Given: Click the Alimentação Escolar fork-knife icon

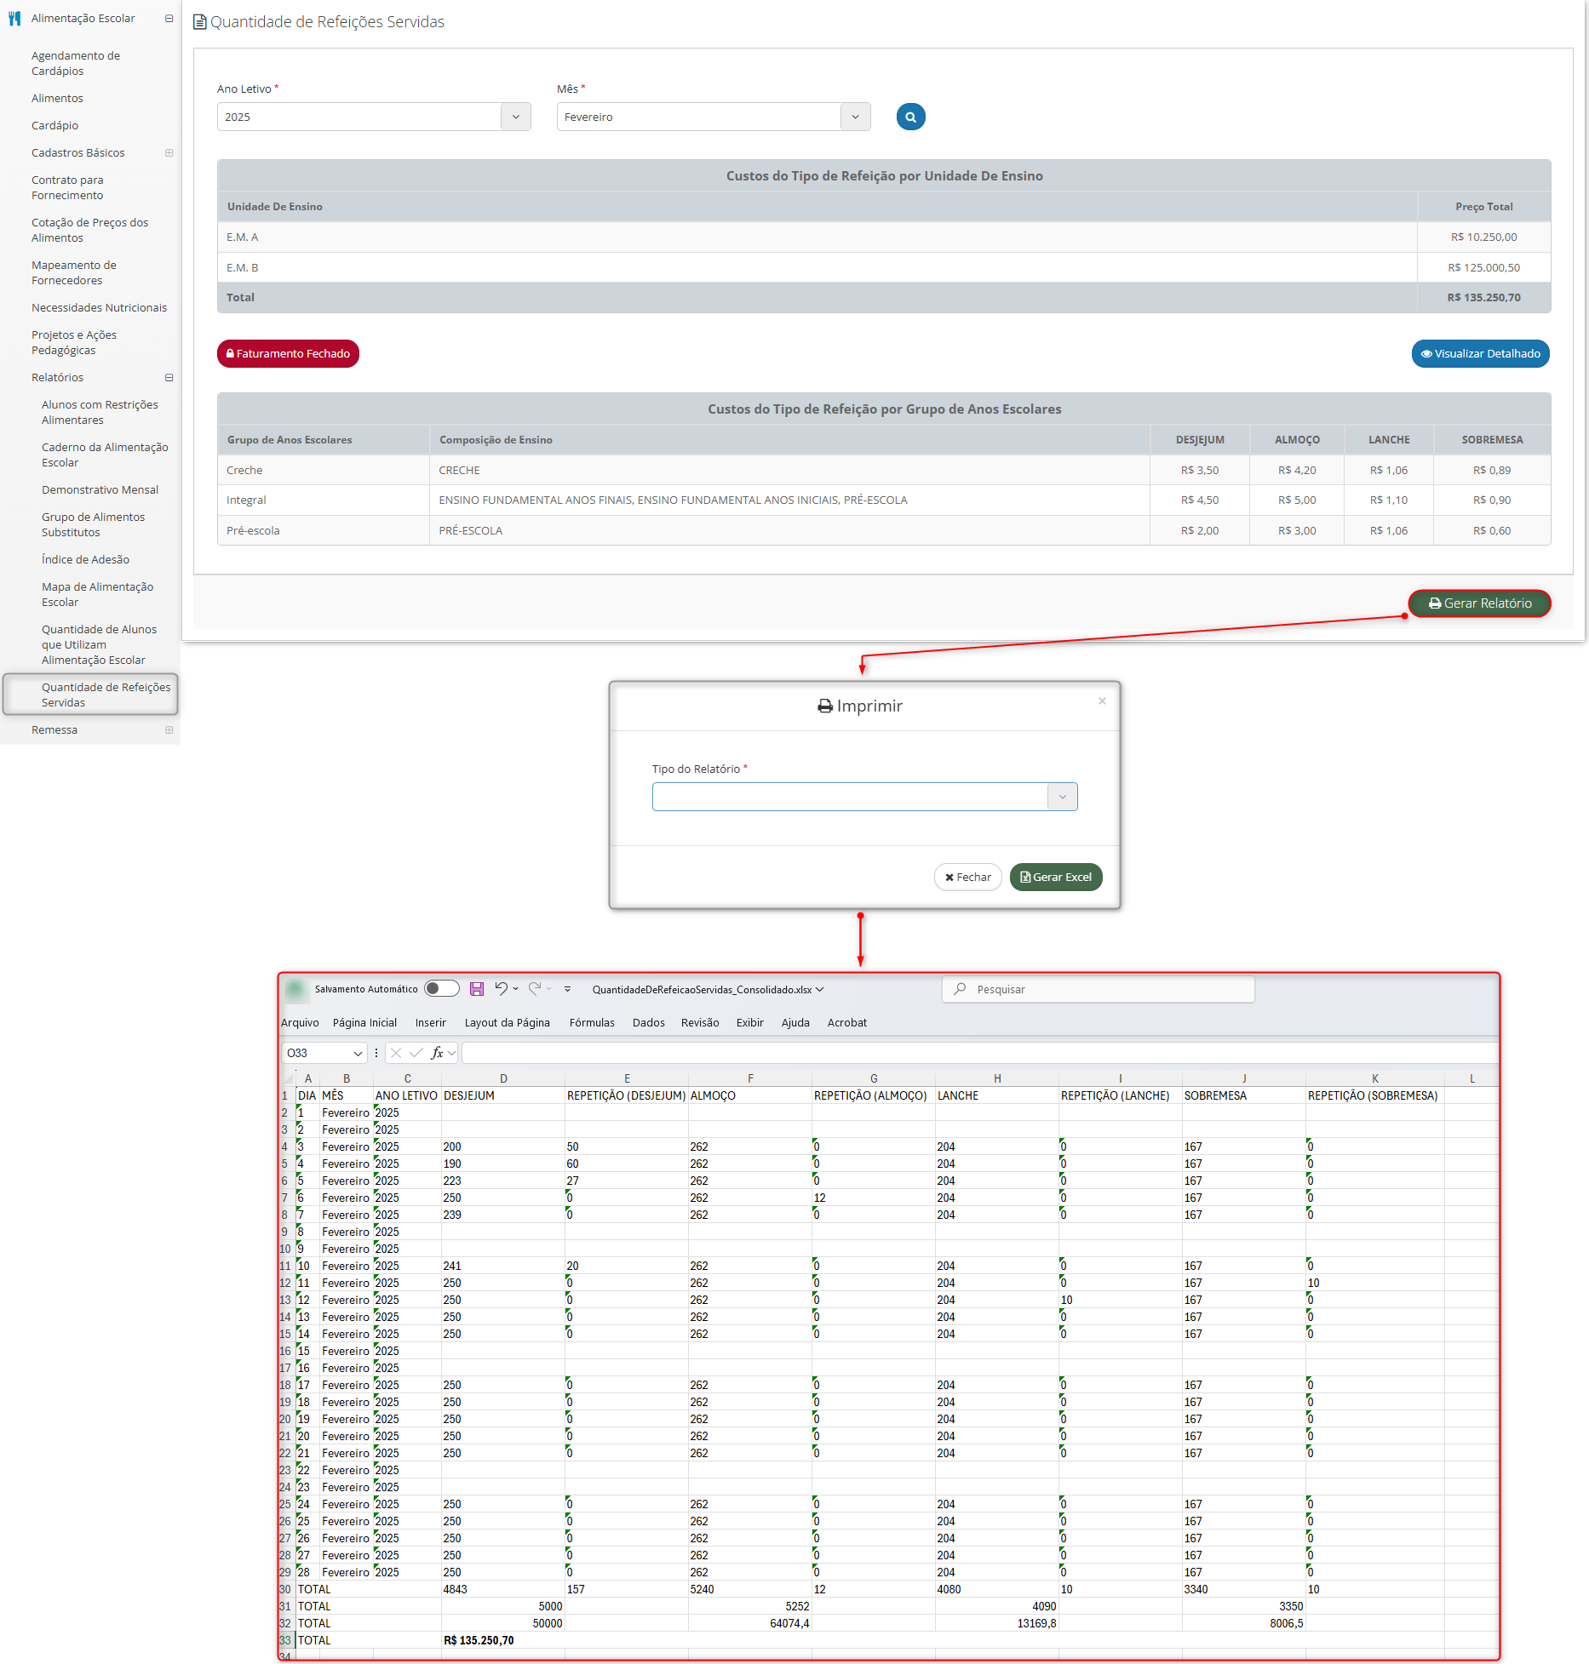Looking at the screenshot, I should (x=14, y=18).
